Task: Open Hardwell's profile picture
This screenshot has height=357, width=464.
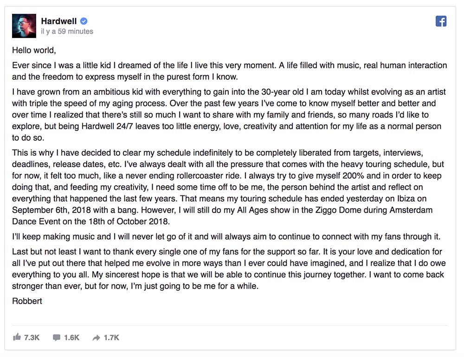Action: tap(24, 26)
